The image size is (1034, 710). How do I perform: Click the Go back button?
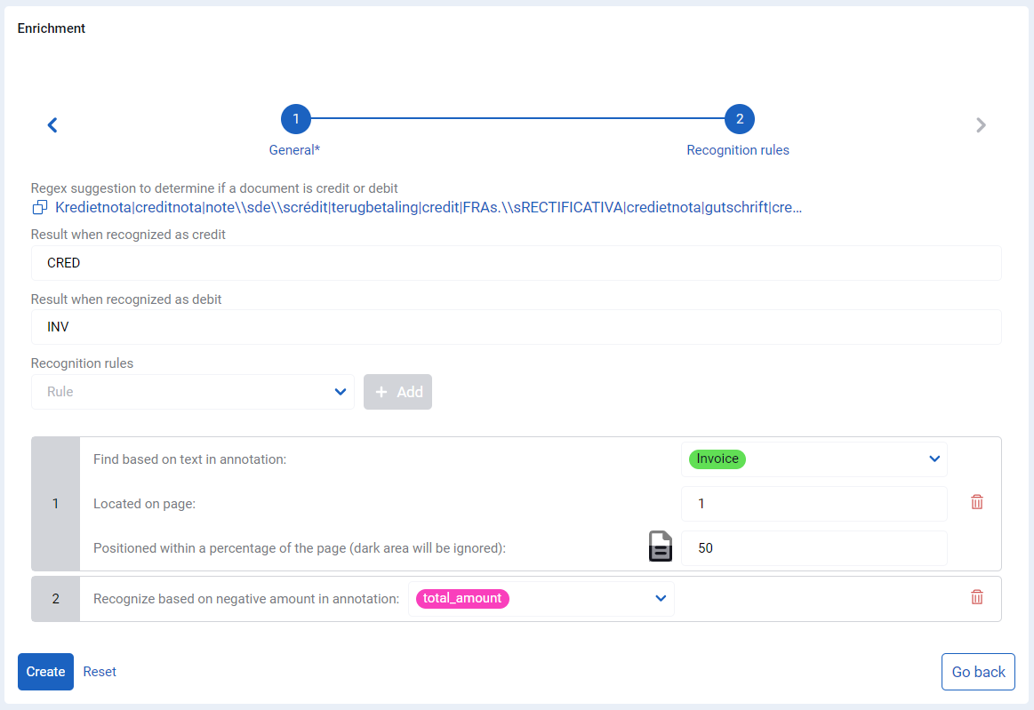click(x=978, y=672)
